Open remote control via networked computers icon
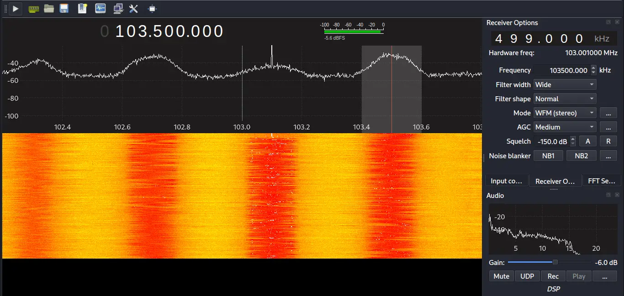 (118, 9)
